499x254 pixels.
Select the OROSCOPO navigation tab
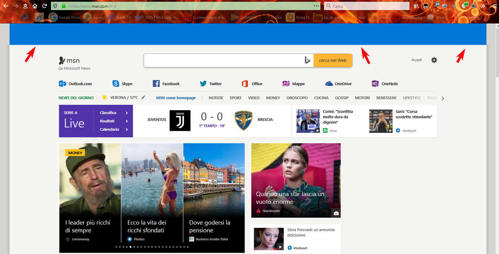pyautogui.click(x=297, y=98)
